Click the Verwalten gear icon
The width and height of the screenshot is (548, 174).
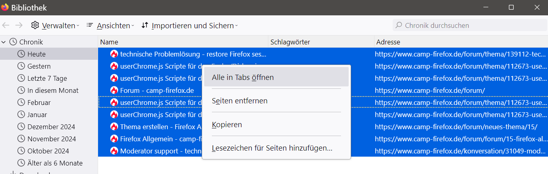click(35, 25)
